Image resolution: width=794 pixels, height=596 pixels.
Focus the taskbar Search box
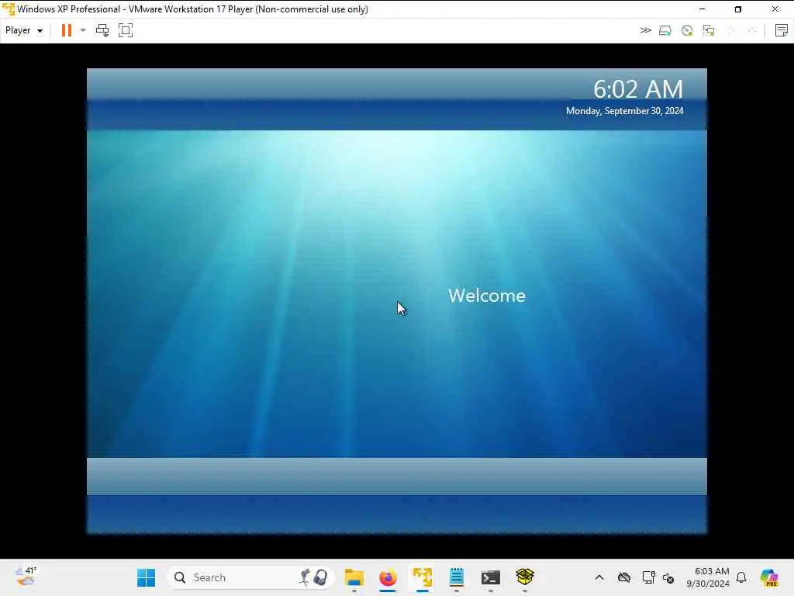pos(250,577)
